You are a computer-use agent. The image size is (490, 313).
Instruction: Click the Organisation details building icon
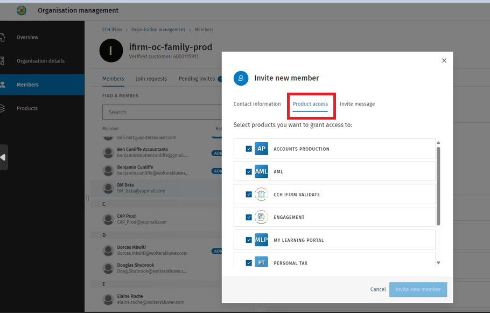click(2, 61)
